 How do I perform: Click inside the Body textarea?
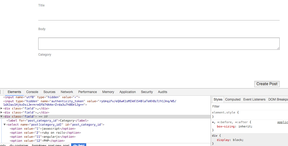coord(159,44)
